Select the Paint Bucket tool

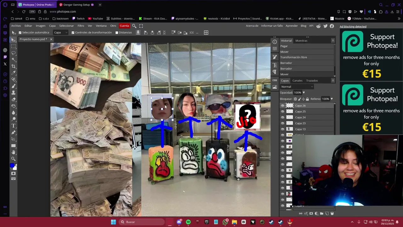14,106
